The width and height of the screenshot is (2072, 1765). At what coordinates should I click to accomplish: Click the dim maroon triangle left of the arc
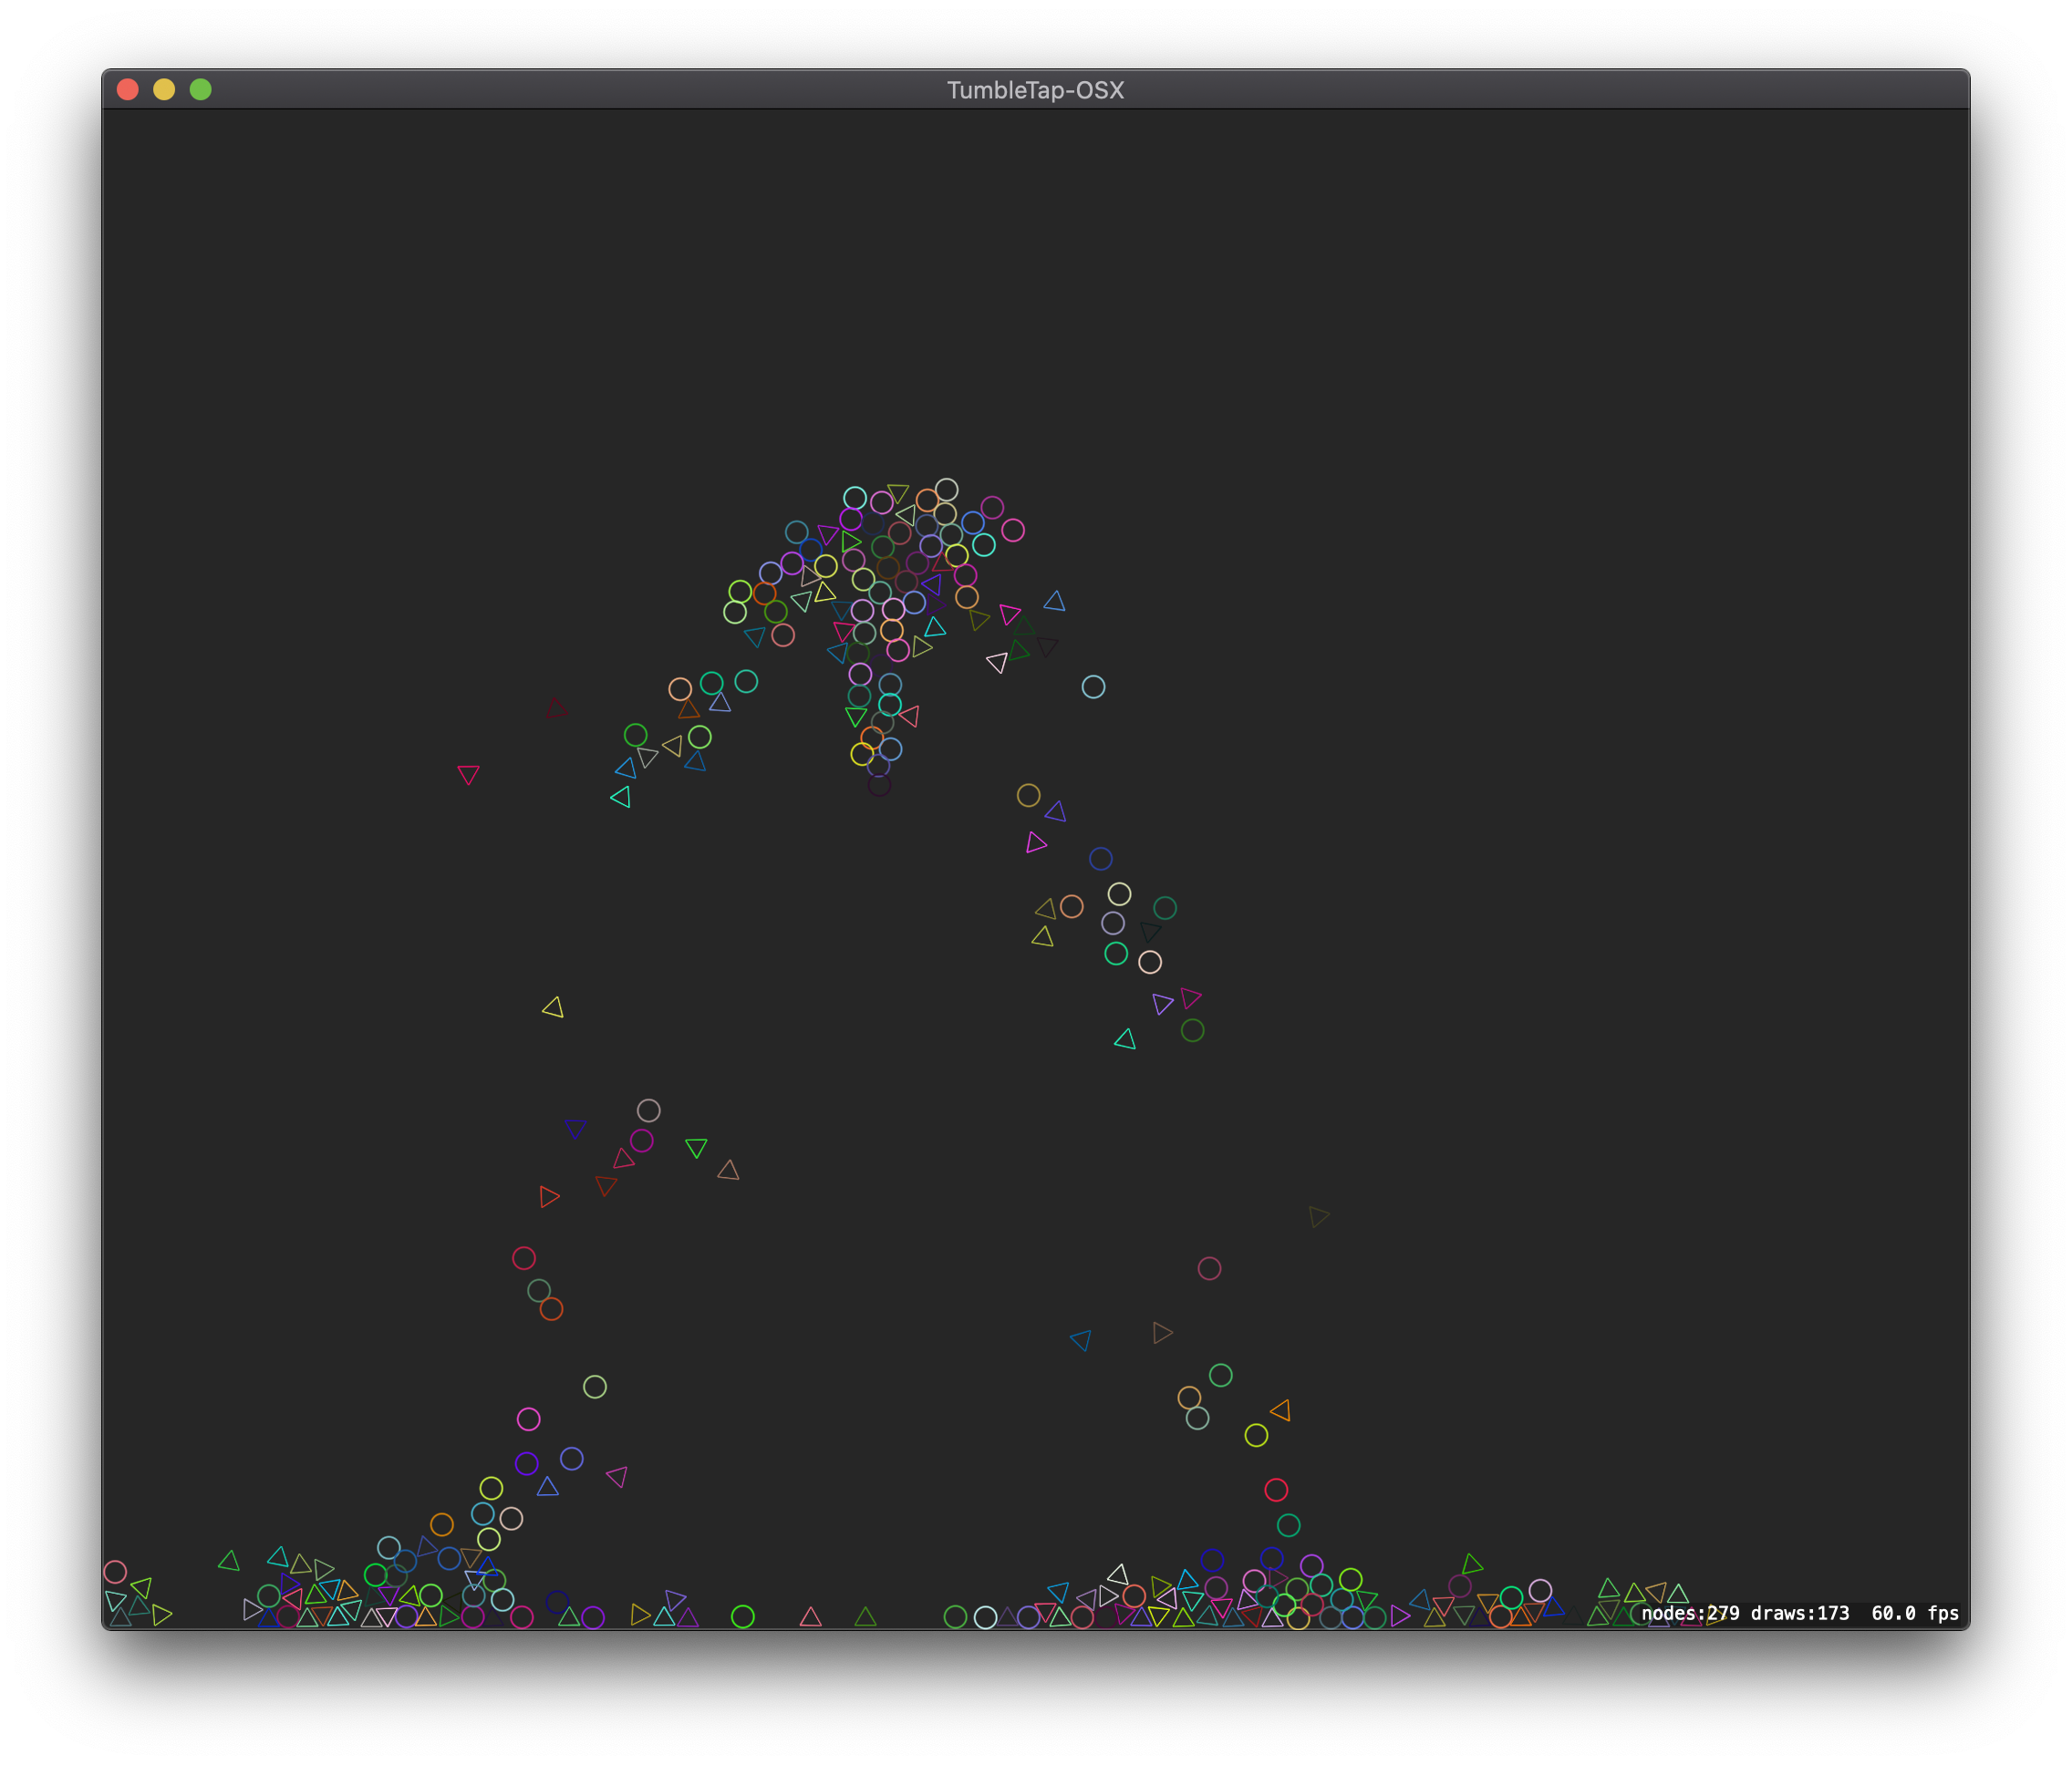(557, 709)
